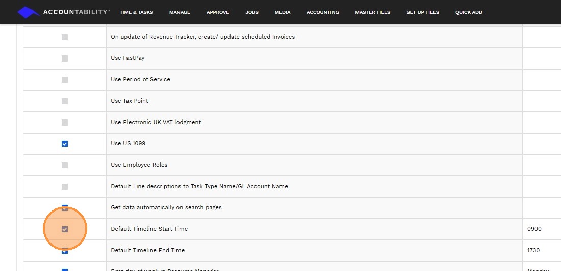Open the Quick Add menu
The width and height of the screenshot is (561, 271).
pos(469,12)
